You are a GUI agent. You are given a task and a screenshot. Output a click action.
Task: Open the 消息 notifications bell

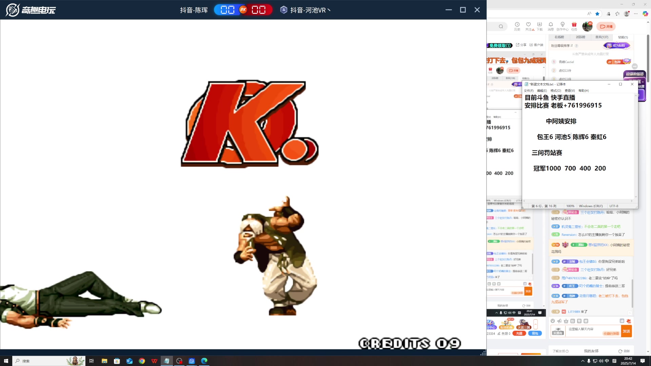pyautogui.click(x=551, y=26)
